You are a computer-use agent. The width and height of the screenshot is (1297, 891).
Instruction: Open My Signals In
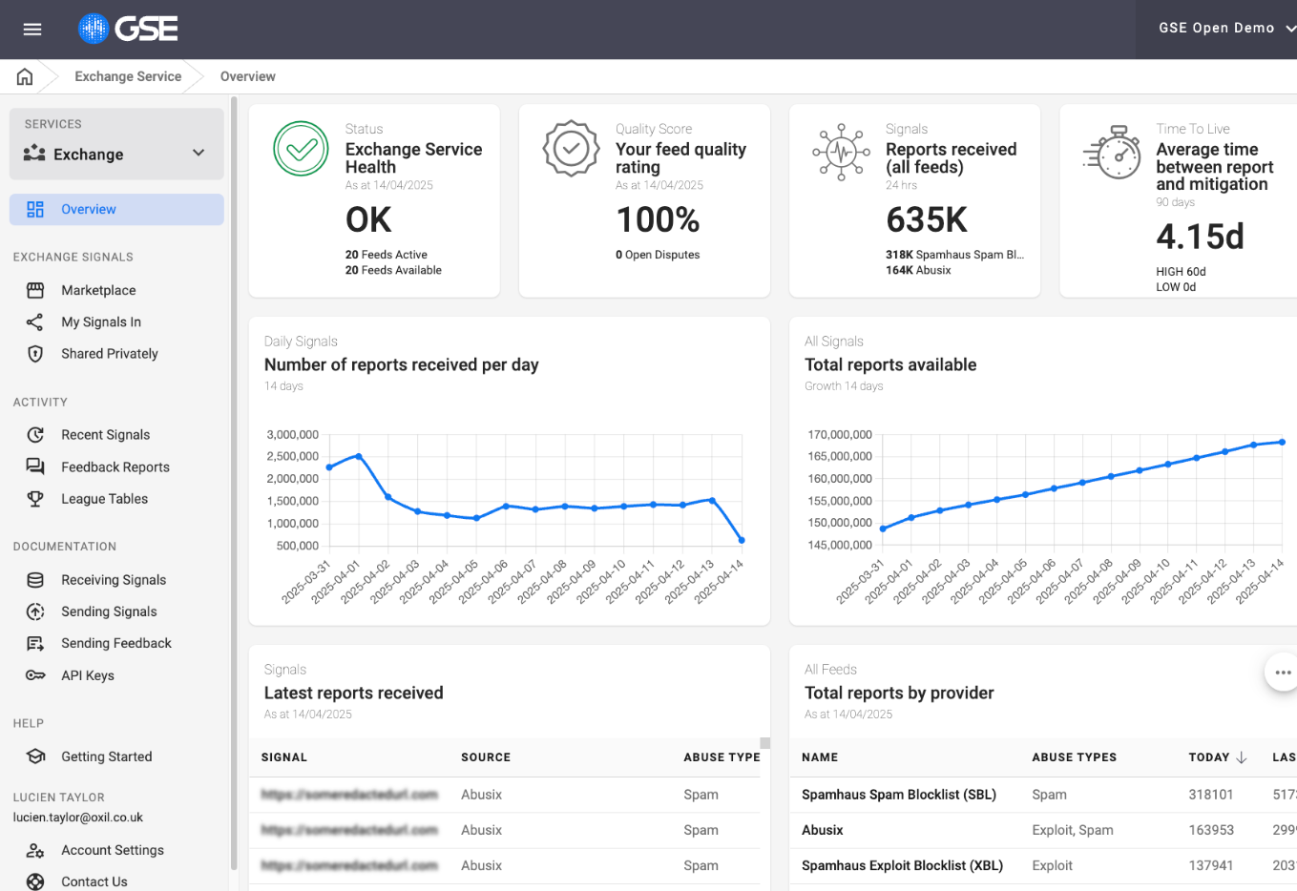[101, 322]
